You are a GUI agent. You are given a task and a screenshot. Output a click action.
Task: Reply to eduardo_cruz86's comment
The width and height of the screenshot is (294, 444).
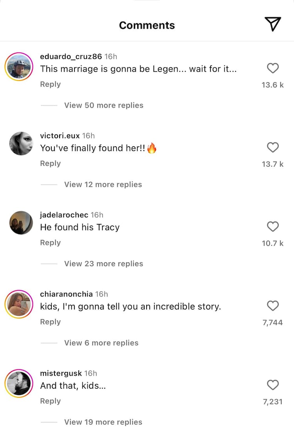click(x=50, y=84)
